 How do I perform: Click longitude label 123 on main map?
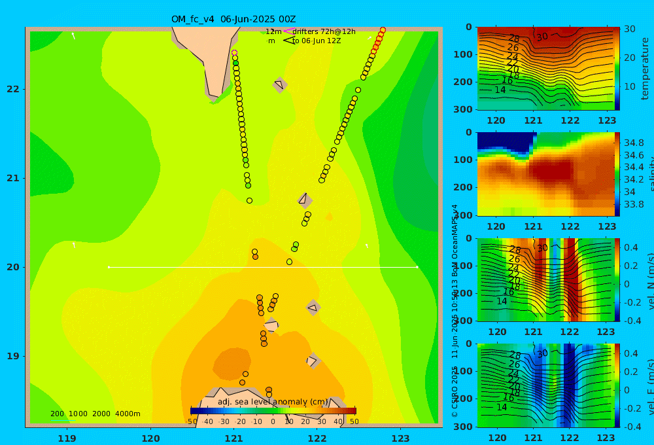pos(401,438)
